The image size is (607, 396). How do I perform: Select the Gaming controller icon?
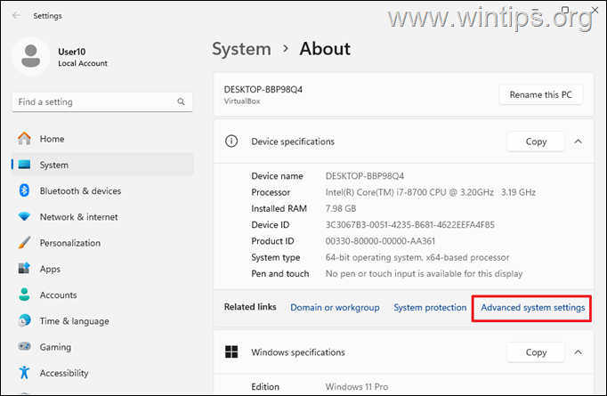coord(24,346)
